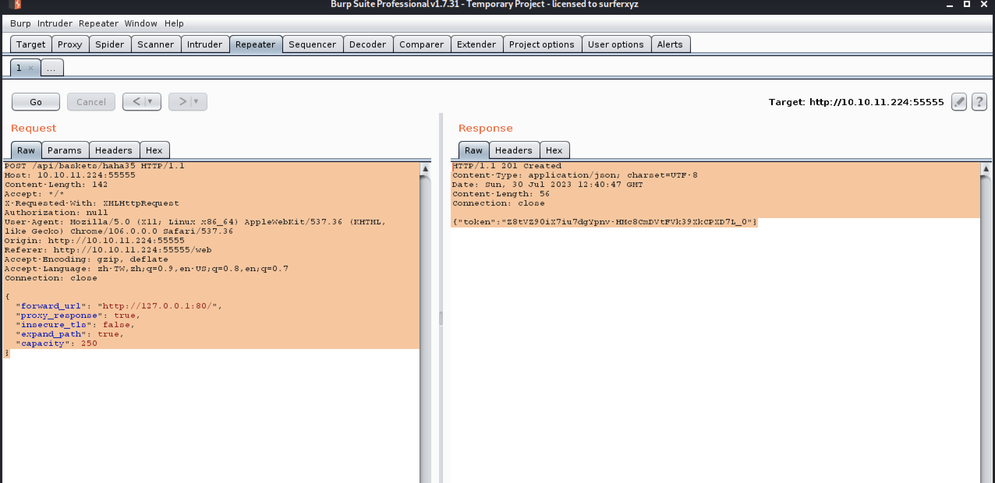Minimize the Burp Suite window
The width and height of the screenshot is (995, 483).
[x=950, y=5]
